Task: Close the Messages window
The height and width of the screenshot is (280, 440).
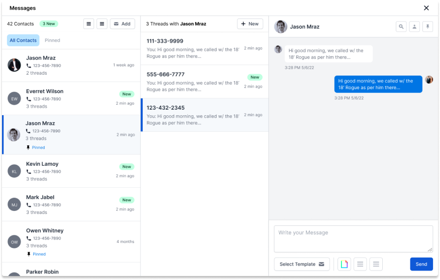Action: (x=426, y=8)
